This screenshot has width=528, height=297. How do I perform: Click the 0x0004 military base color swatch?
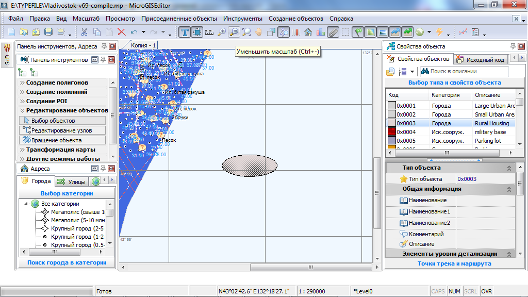coord(391,132)
